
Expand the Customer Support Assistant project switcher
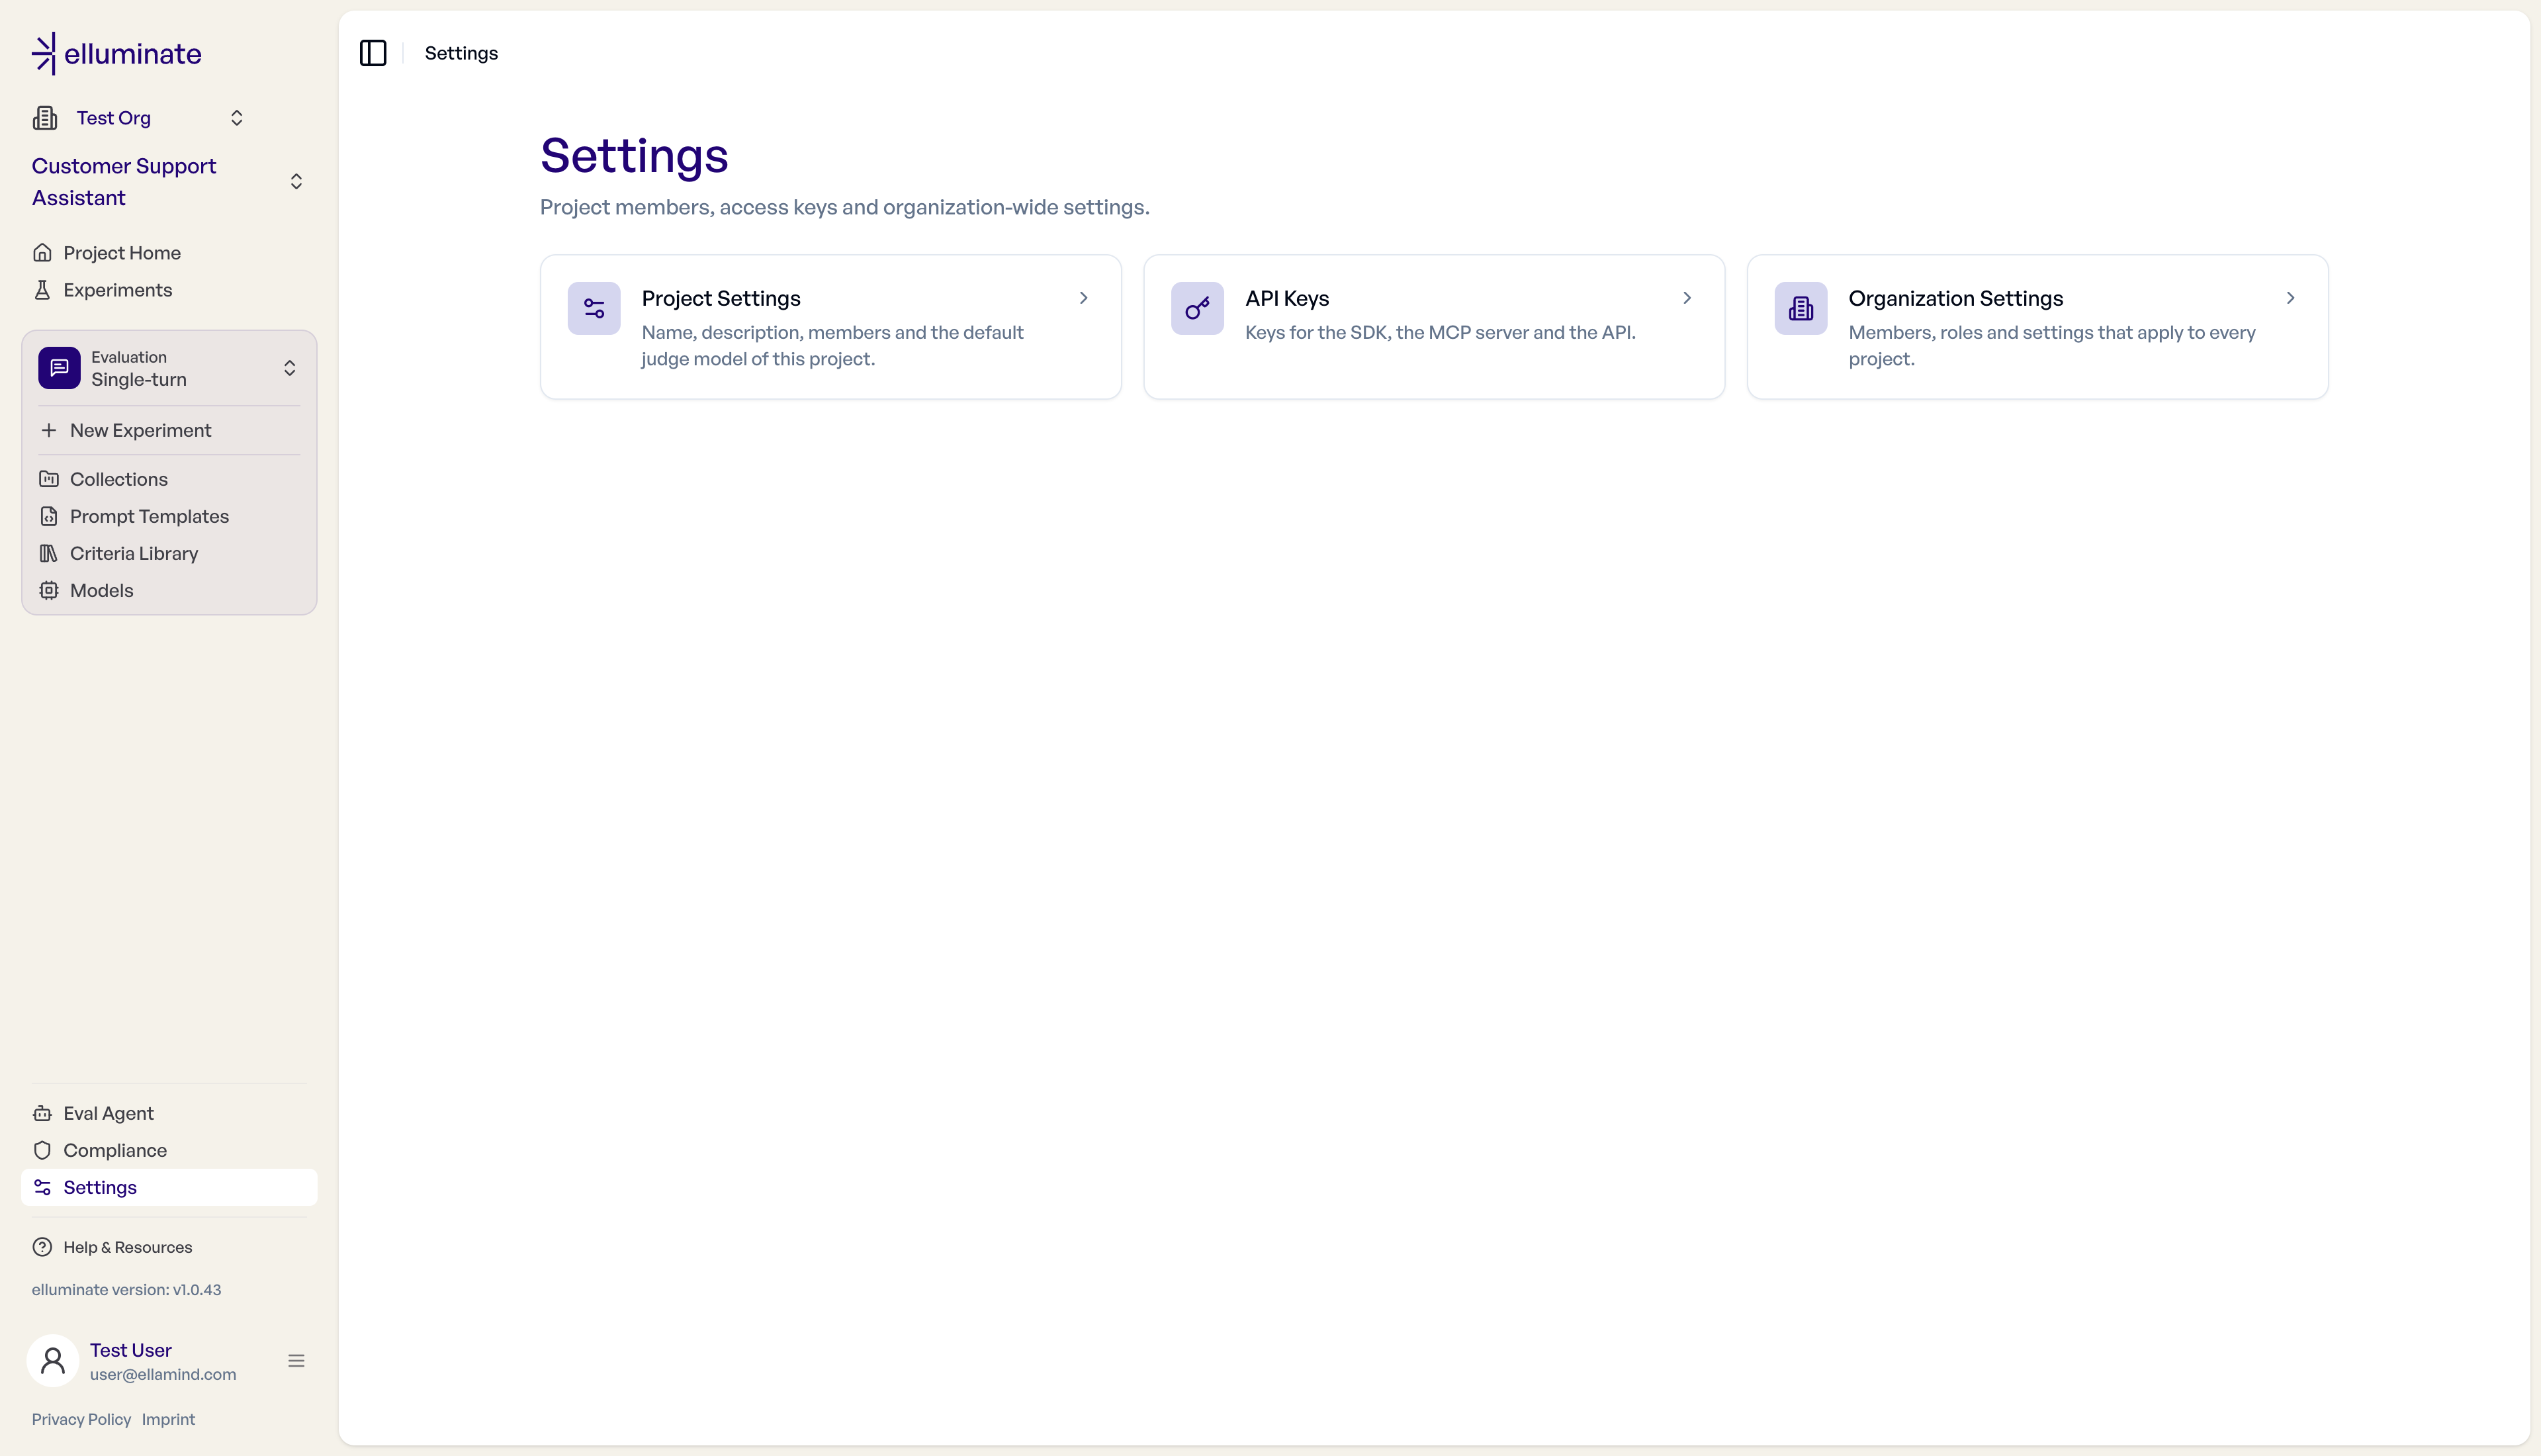pyautogui.click(x=296, y=181)
